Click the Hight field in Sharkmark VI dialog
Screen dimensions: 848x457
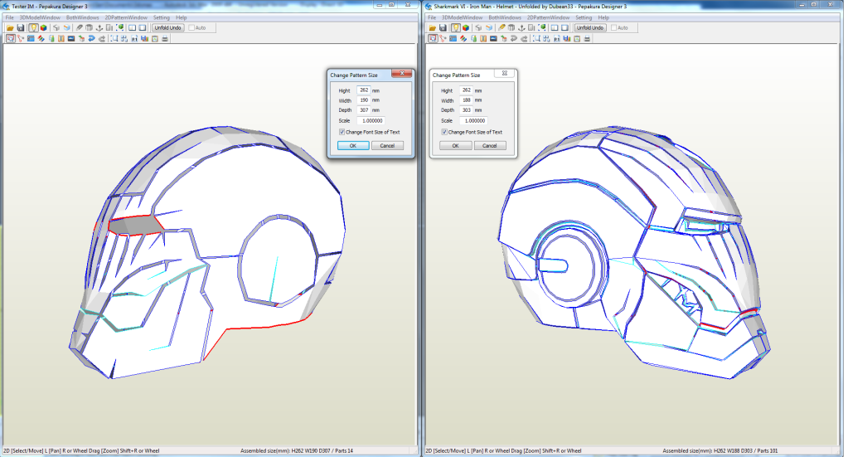[x=466, y=90]
